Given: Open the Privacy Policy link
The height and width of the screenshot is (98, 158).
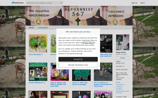Looking at the screenshot, I should [x=88, y=43].
